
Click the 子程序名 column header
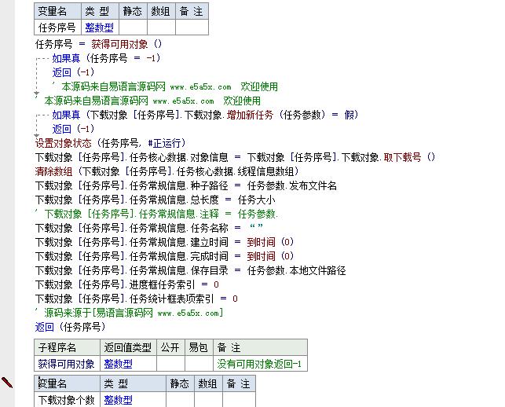pyautogui.click(x=67, y=347)
